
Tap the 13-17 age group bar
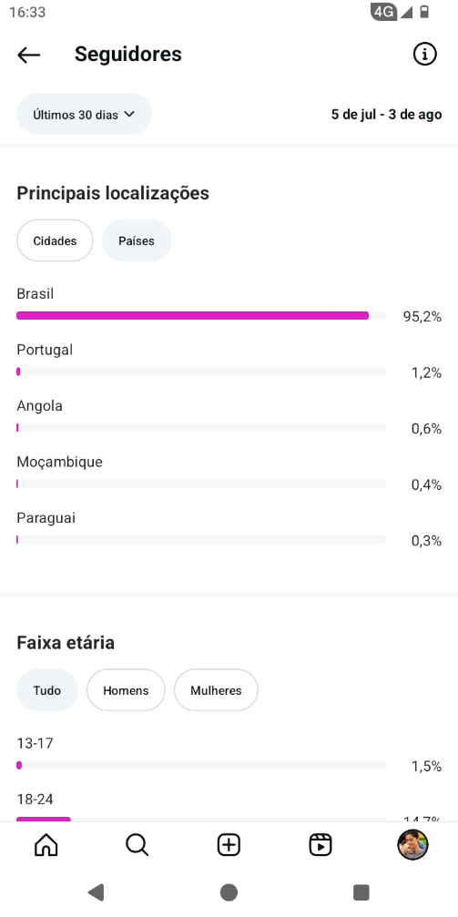(201, 765)
